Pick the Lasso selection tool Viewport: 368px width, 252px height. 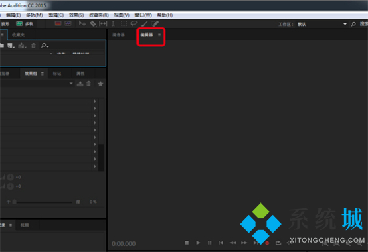point(134,23)
